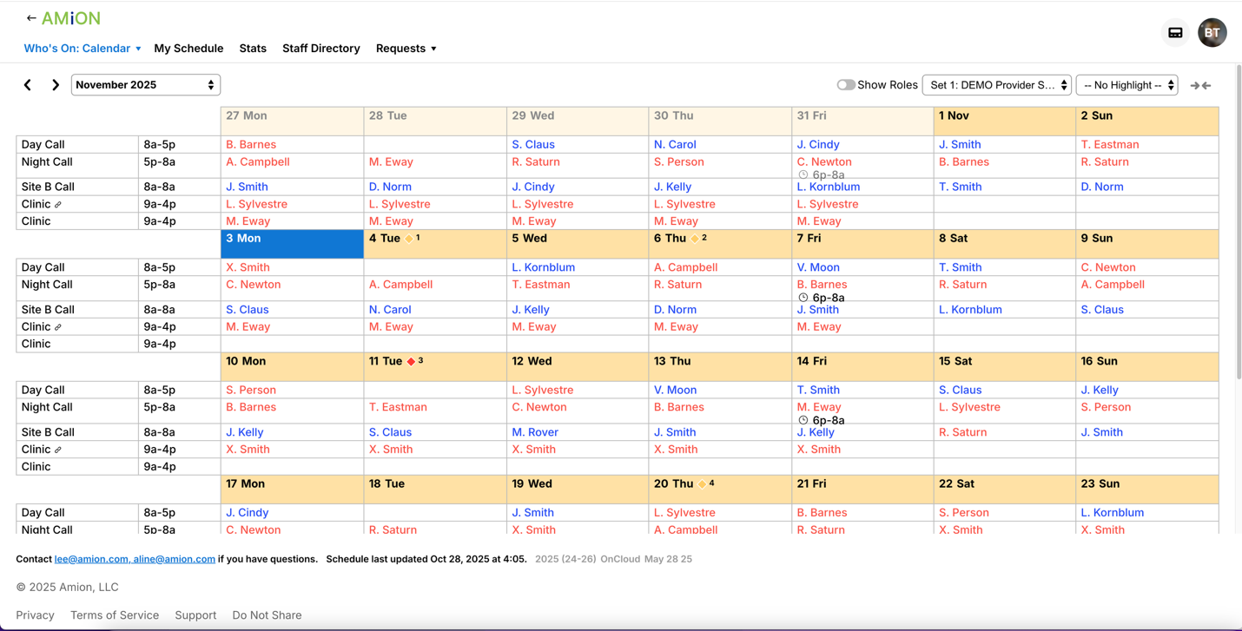Click the clock icon under B. Barnes on 7 Fri

pyautogui.click(x=803, y=298)
